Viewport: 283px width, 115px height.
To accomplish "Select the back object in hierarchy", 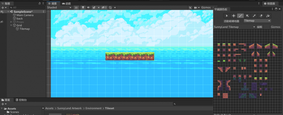I will (20, 18).
